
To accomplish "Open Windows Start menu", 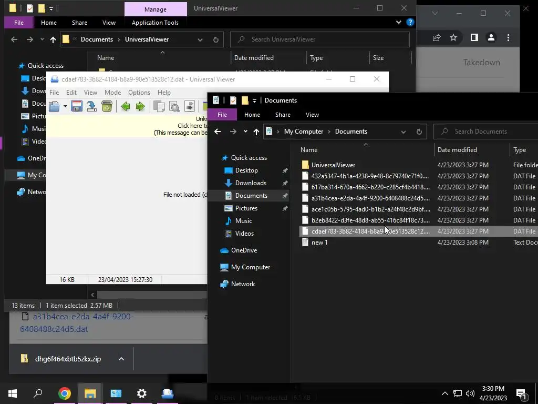I will pos(13,393).
